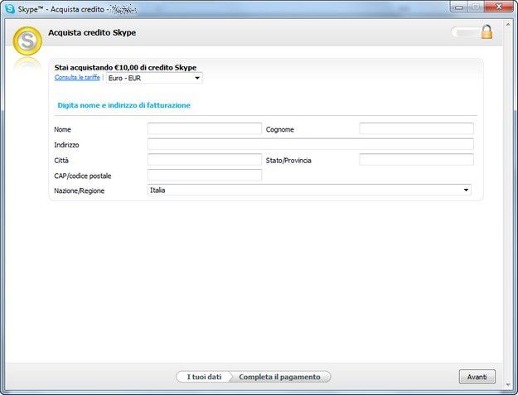Switch to Completa il pagamento step
The width and height of the screenshot is (518, 395).
(x=279, y=377)
